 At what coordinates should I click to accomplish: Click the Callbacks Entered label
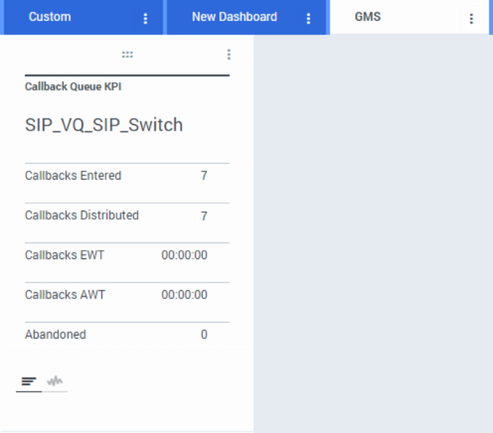73,176
